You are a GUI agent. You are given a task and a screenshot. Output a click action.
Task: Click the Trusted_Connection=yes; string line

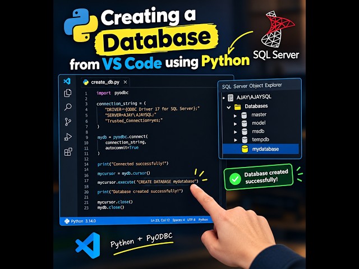pyautogui.click(x=134, y=120)
